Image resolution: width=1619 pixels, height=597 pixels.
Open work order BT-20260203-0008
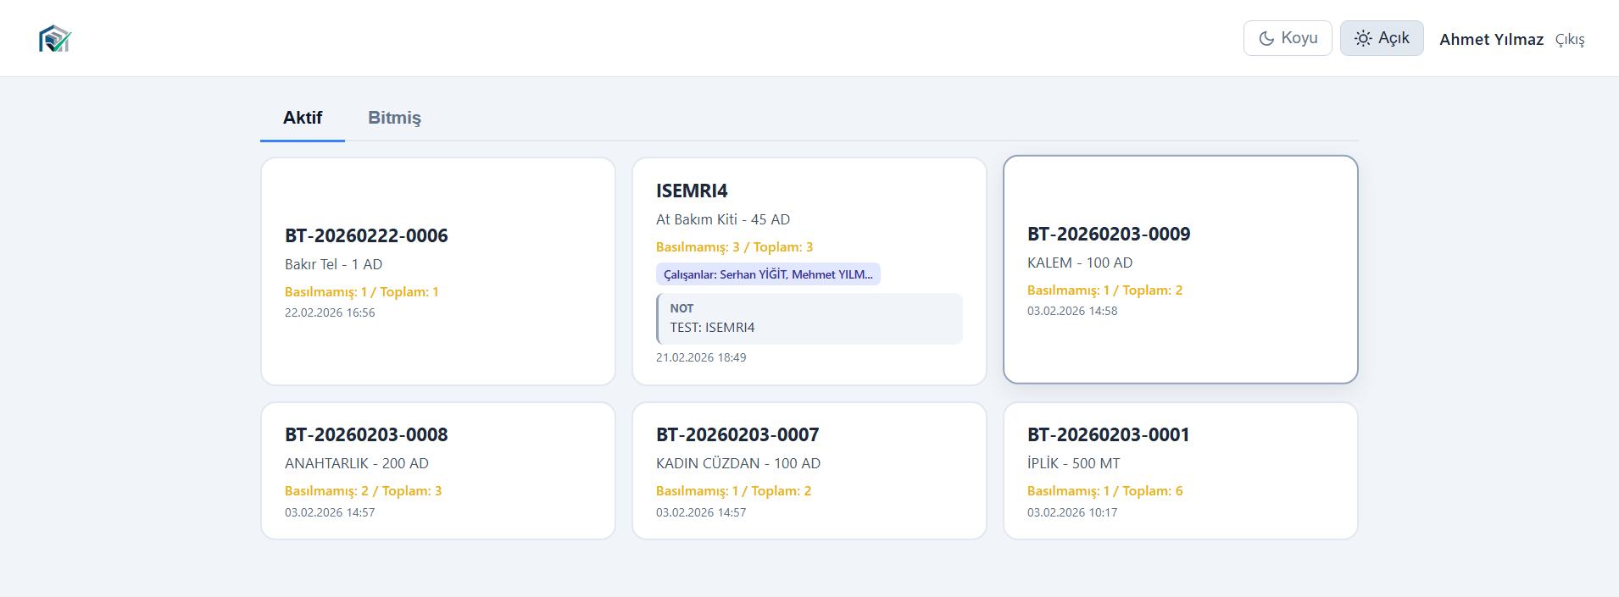366,435
